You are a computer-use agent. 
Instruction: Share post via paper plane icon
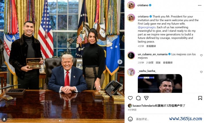click(146, 98)
